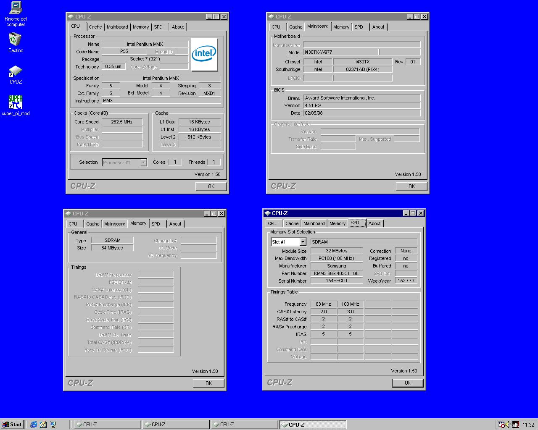Screen dimensions: 538x430
Task: Click OK in the SPD CPU-Z window
Action: (x=408, y=383)
